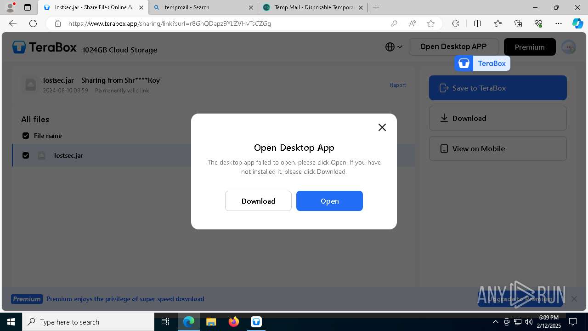Screen dimensions: 588x331
Task: Click the Premium button in header
Action: (530, 47)
